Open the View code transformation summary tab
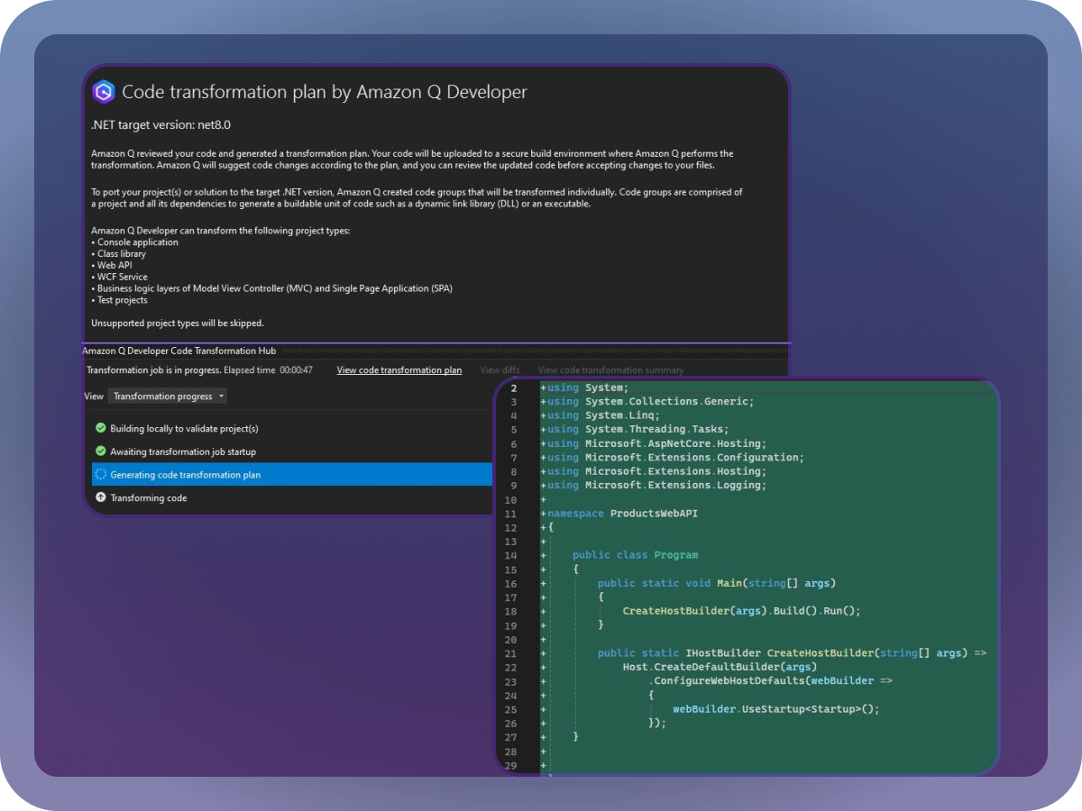Image resolution: width=1082 pixels, height=811 pixels. pyautogui.click(x=611, y=369)
